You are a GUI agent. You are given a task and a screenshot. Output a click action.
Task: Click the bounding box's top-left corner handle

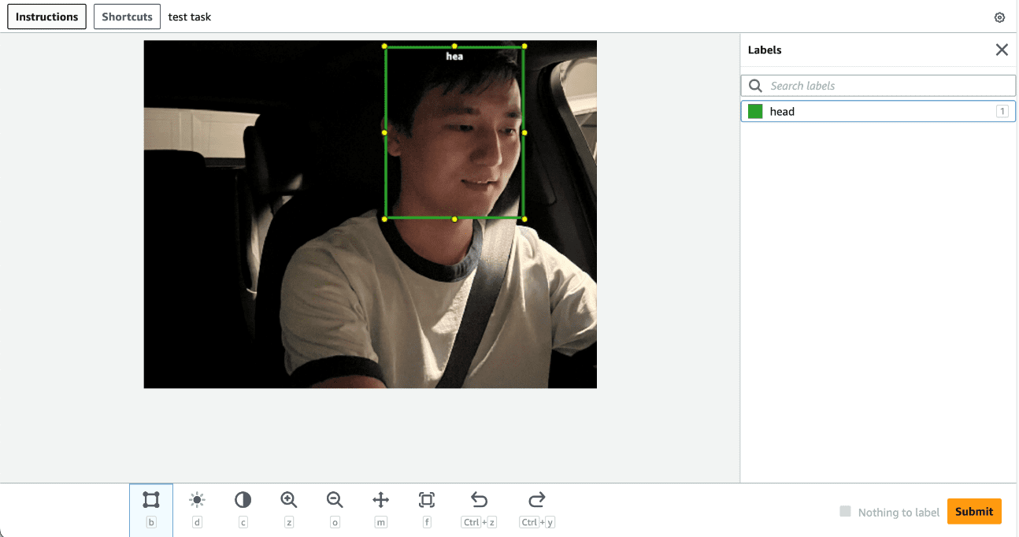coord(385,46)
